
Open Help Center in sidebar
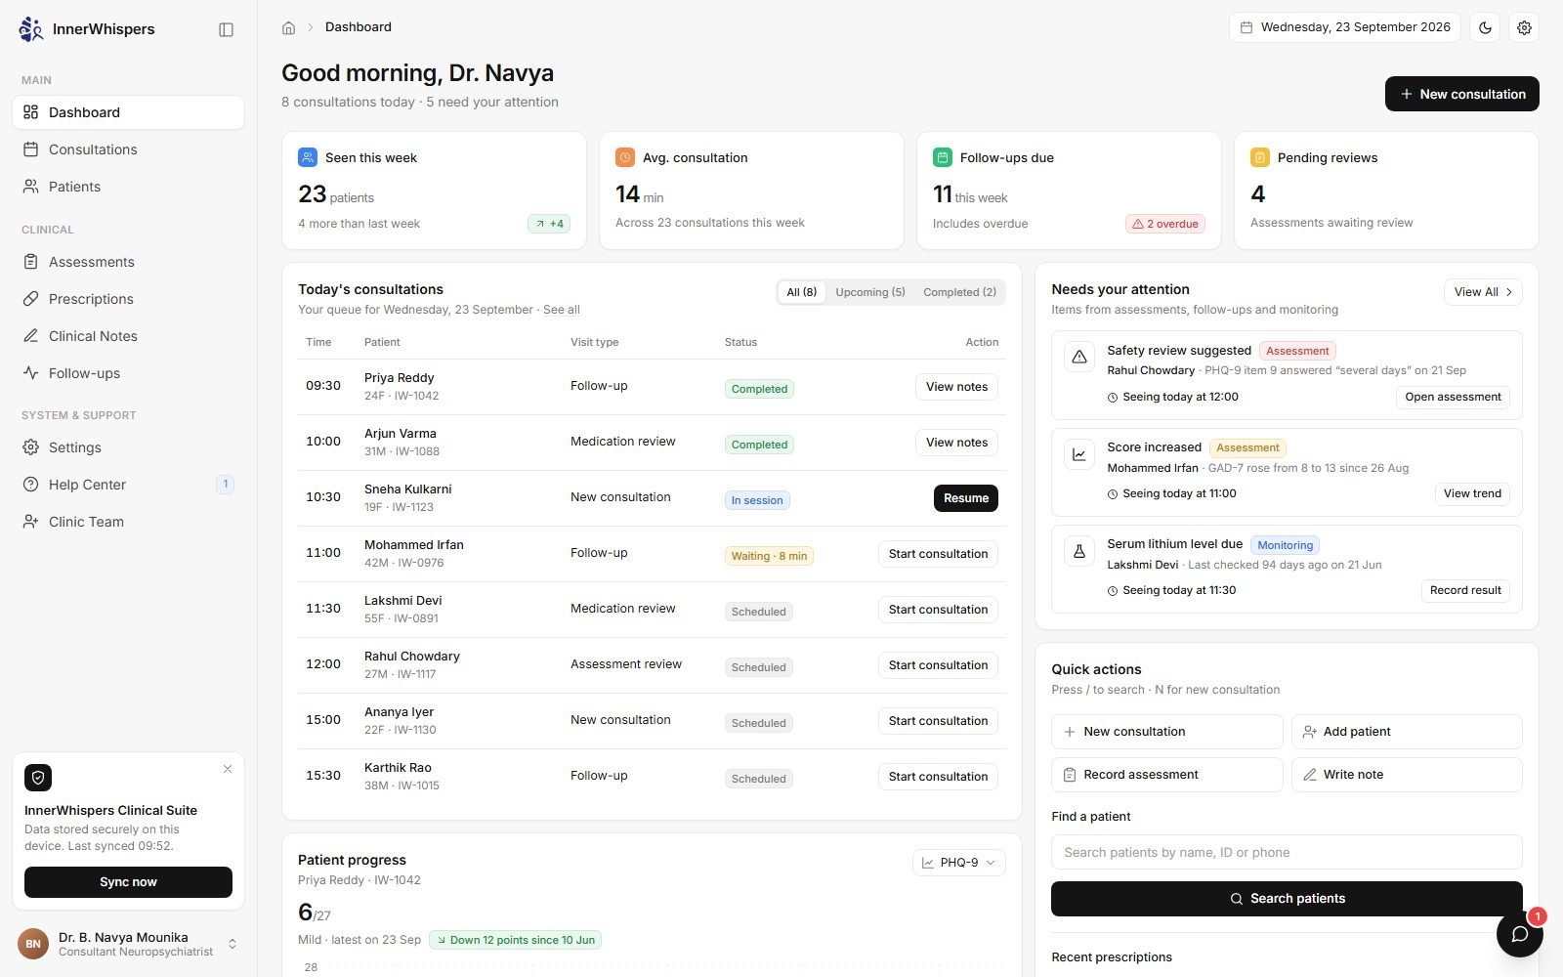129,485
